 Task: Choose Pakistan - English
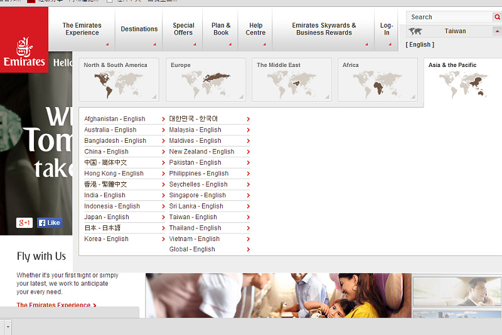(195, 162)
